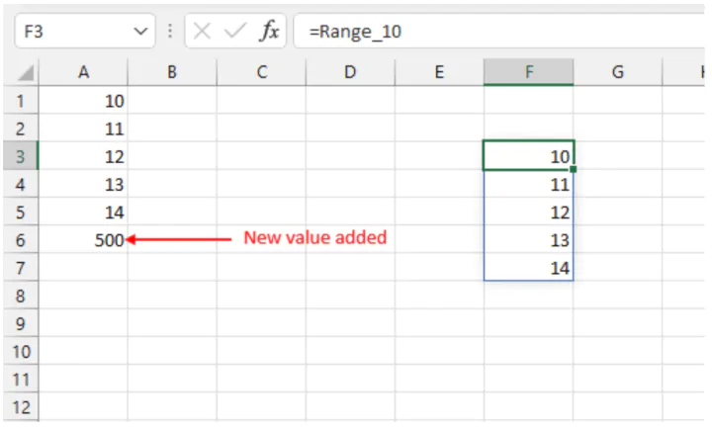Select row 6 header
Screen dimensions: 712x428
(x=21, y=239)
